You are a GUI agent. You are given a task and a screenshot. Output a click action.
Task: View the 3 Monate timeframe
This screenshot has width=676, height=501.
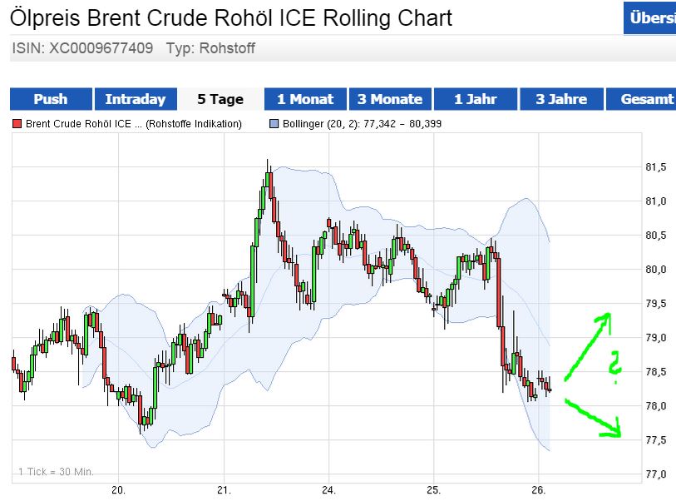(x=391, y=99)
